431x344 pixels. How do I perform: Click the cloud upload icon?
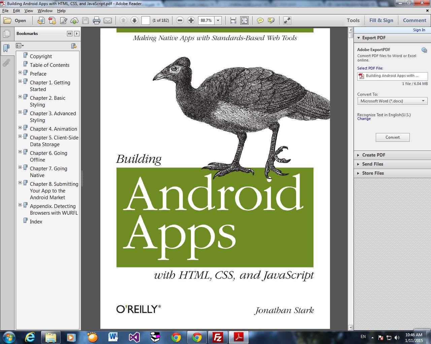point(74,20)
